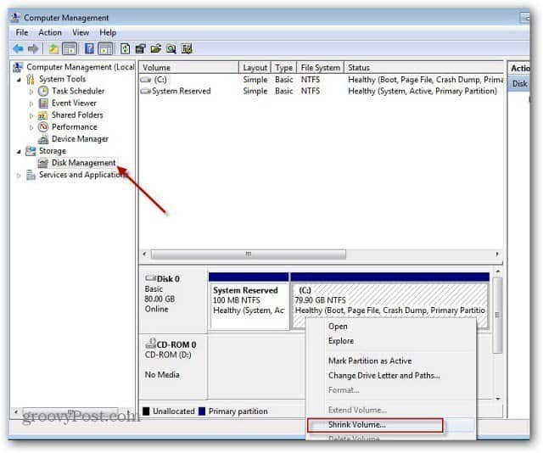Collapse the Storage tree node
The width and height of the screenshot is (543, 453).
point(19,151)
